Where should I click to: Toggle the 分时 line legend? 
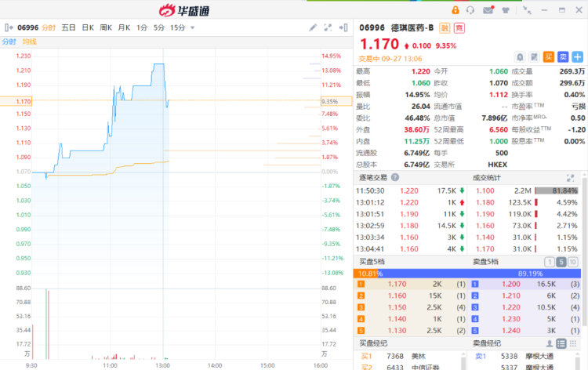(9, 42)
